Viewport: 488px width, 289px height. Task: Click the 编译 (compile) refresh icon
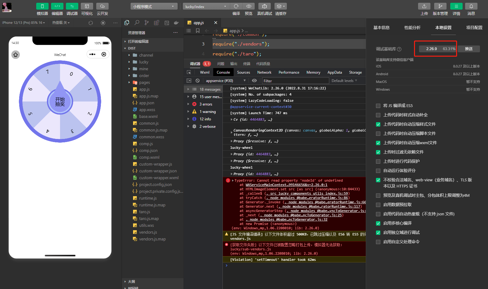point(236,6)
